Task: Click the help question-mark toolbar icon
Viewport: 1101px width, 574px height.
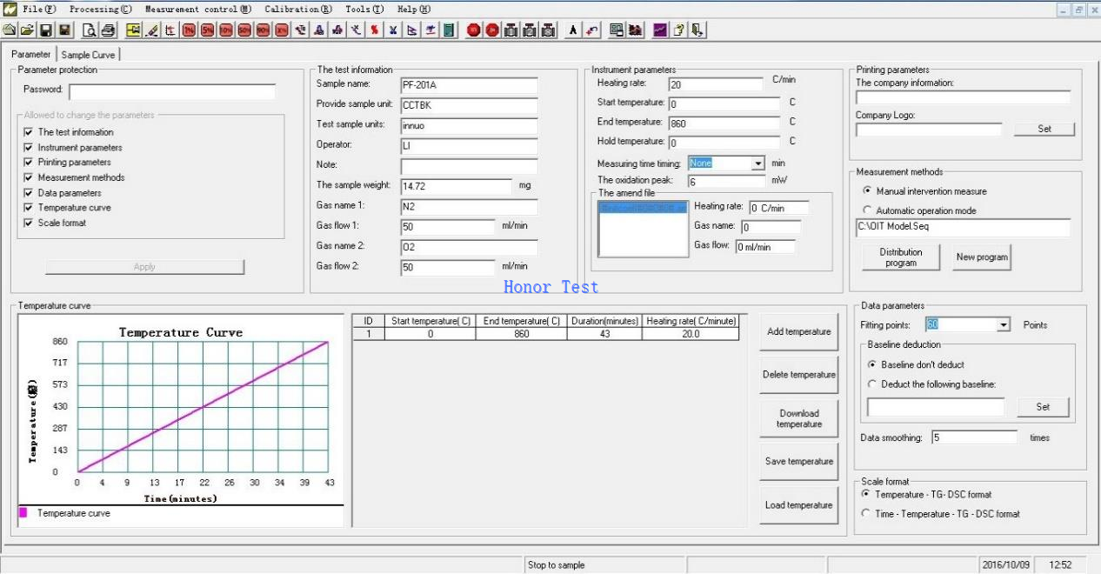Action: [679, 30]
